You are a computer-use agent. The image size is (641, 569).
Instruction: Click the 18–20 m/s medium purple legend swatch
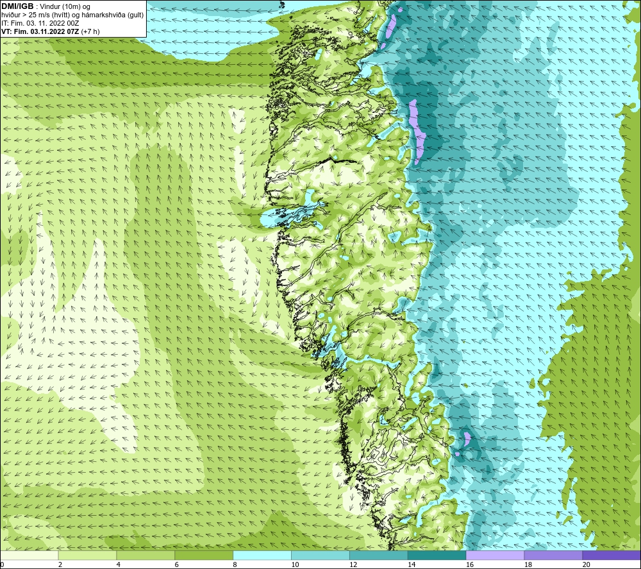click(x=554, y=555)
